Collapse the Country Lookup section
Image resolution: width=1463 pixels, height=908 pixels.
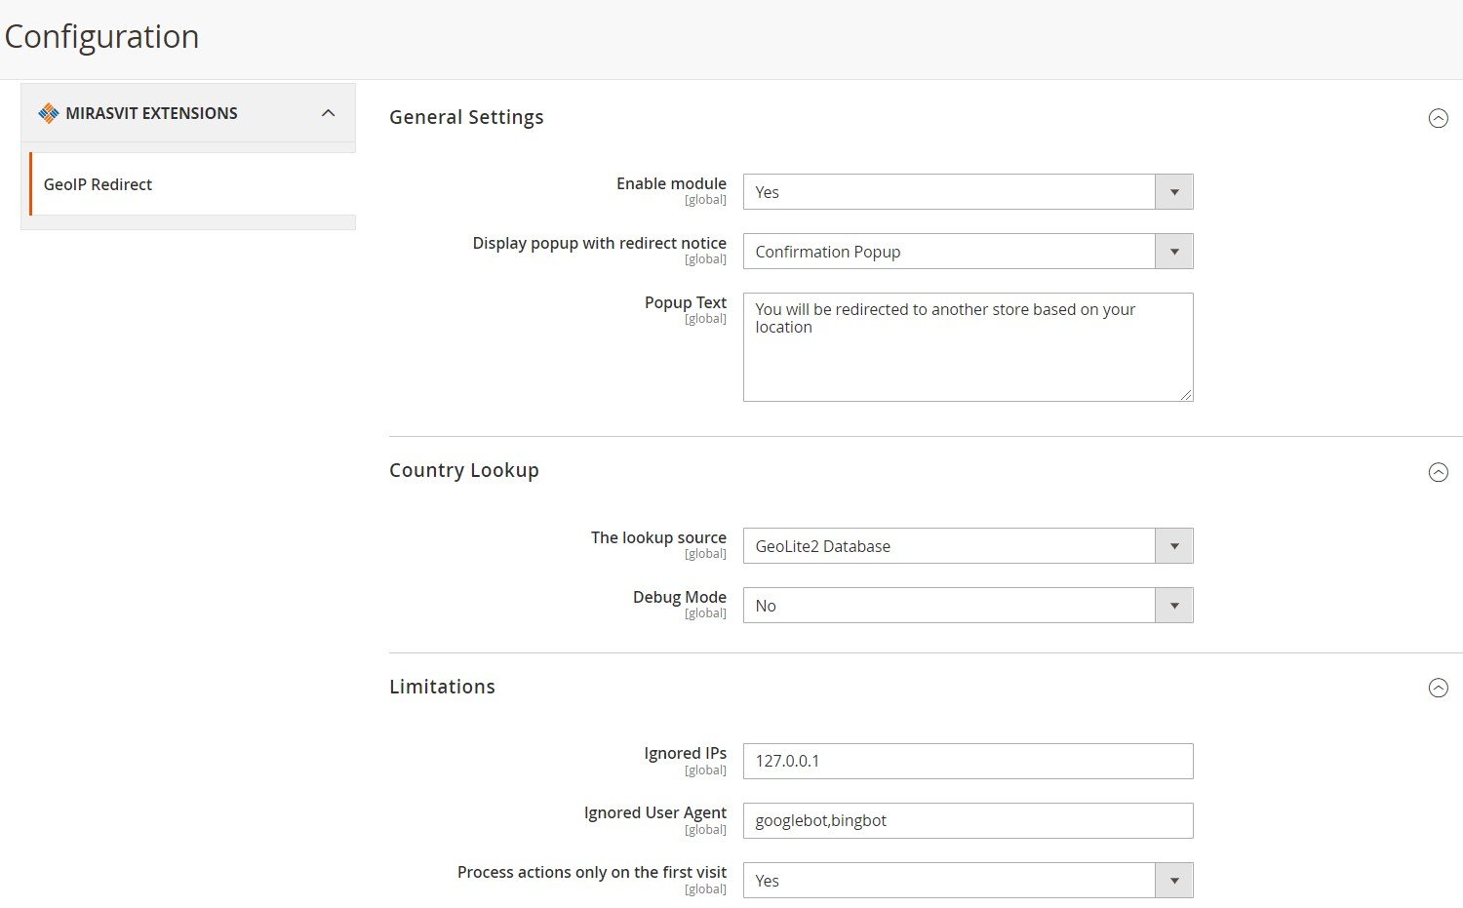pyautogui.click(x=1438, y=472)
